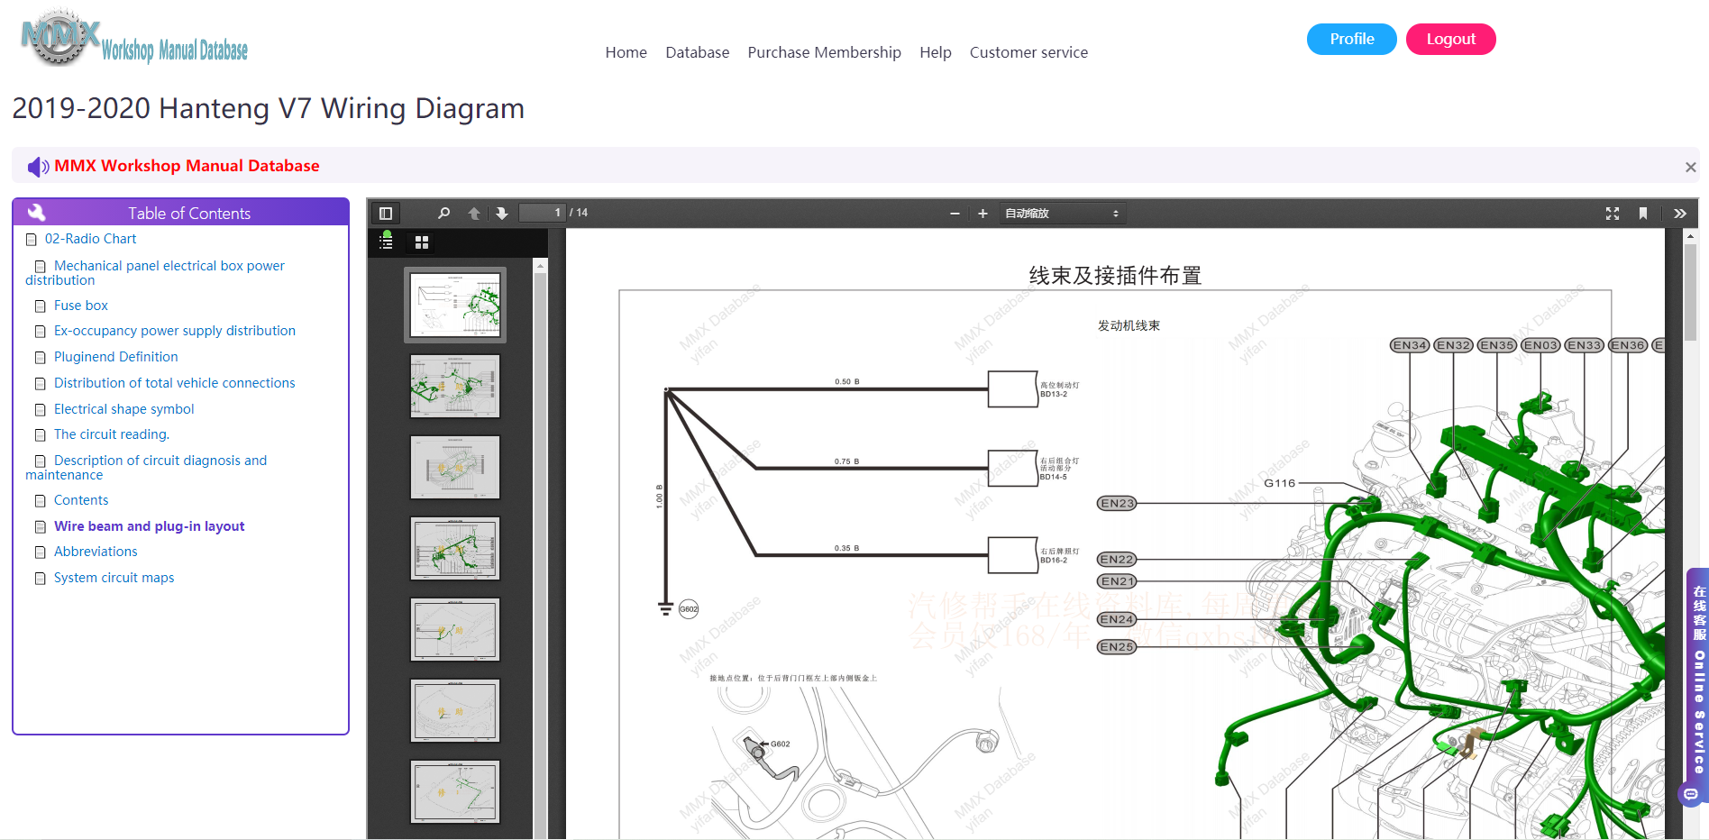Open Description of circuit diagnosis and maintenance

[x=146, y=468]
